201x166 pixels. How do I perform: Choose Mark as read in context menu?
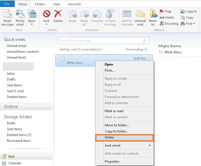(114, 111)
